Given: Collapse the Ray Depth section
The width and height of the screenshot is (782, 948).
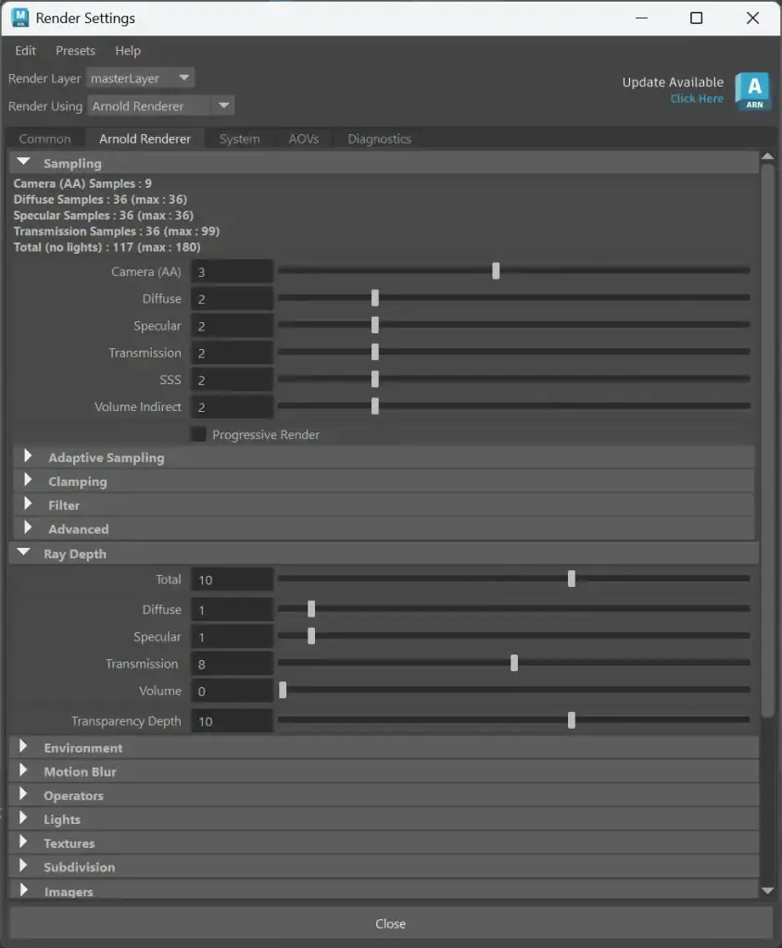Looking at the screenshot, I should pyautogui.click(x=23, y=553).
